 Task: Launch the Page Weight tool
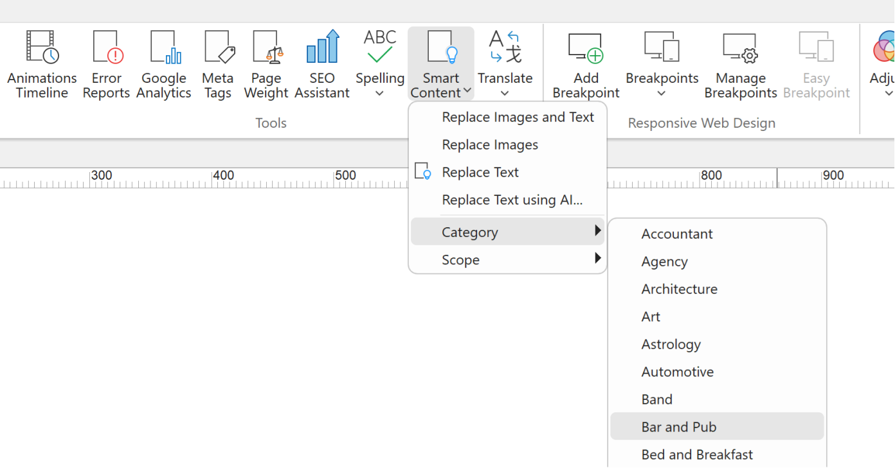266,64
